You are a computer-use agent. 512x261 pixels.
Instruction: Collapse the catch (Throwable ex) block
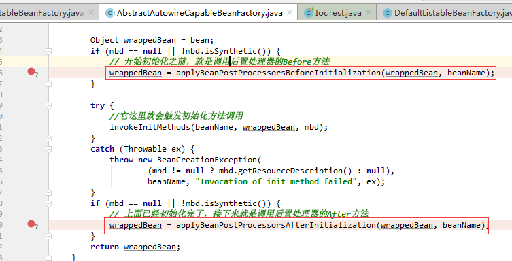pyautogui.click(x=49, y=149)
